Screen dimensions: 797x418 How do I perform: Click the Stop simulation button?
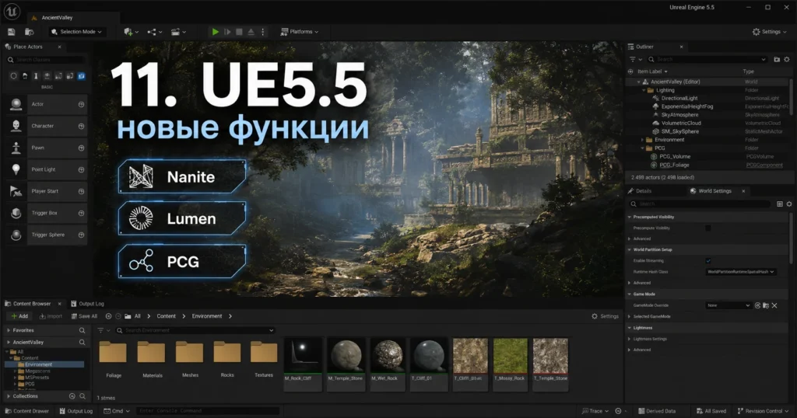pyautogui.click(x=240, y=32)
